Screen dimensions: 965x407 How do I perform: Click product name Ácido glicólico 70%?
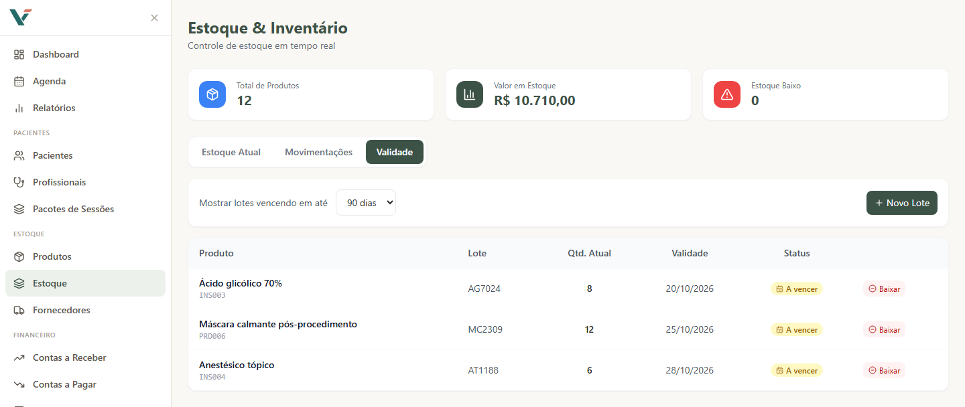[x=241, y=283]
